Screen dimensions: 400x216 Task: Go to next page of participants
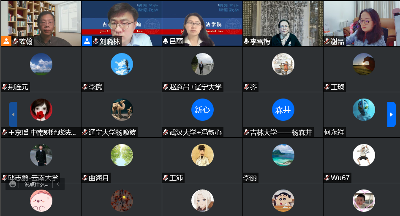click(x=391, y=115)
